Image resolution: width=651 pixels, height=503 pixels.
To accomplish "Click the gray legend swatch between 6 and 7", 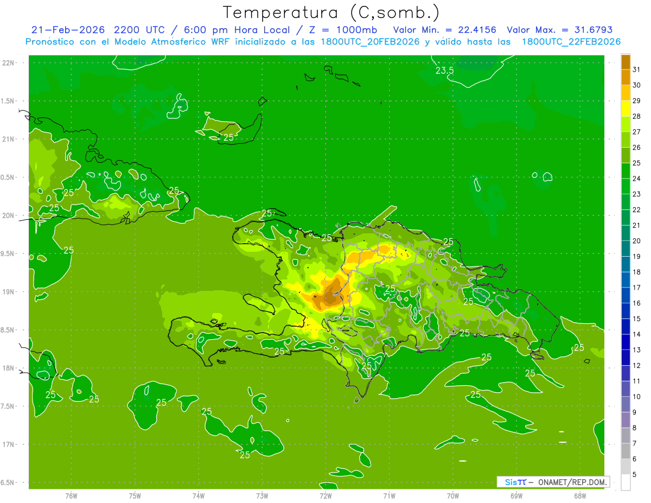I will [626, 451].
